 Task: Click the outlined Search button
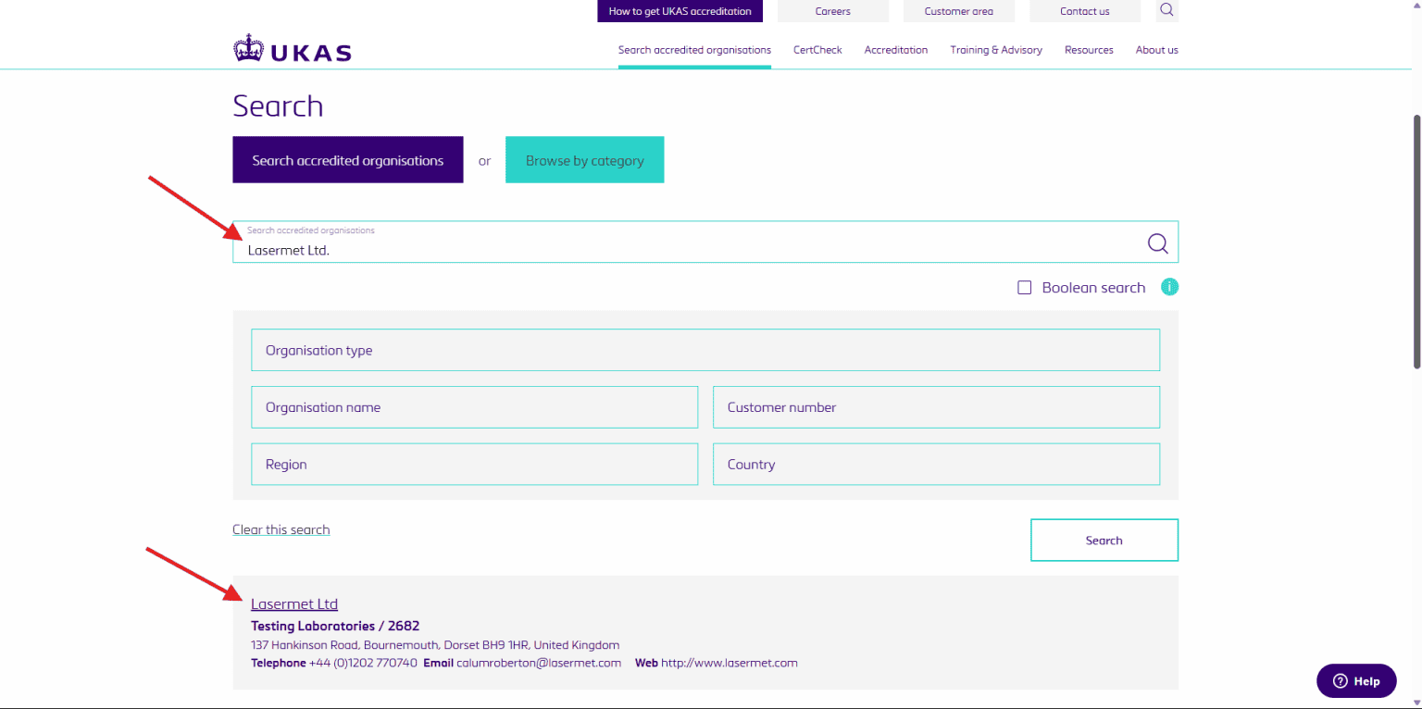point(1104,540)
